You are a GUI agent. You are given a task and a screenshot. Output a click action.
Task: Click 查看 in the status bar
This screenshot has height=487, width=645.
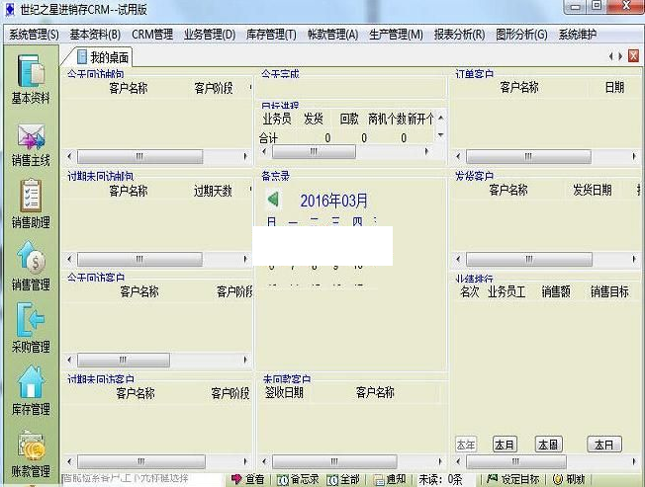pyautogui.click(x=248, y=479)
